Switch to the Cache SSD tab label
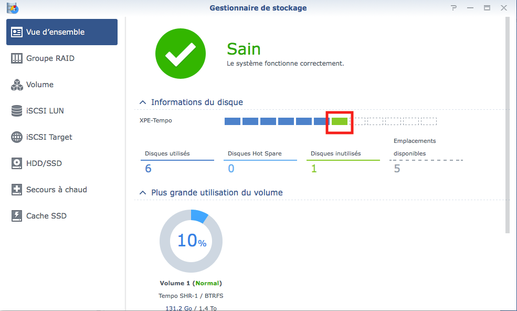517x311 pixels. point(46,216)
